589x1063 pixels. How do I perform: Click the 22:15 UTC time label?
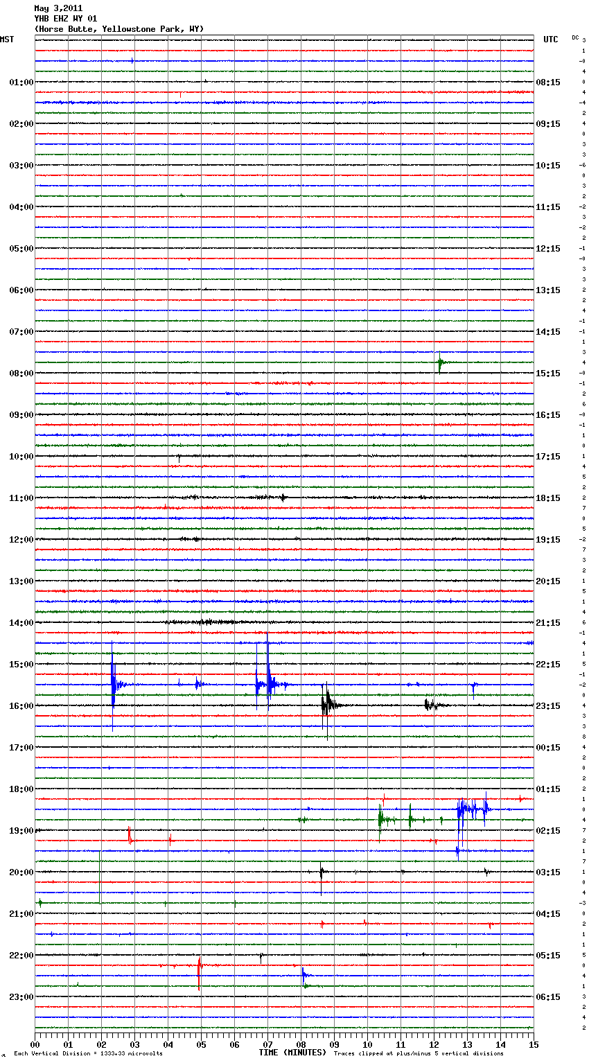click(548, 665)
